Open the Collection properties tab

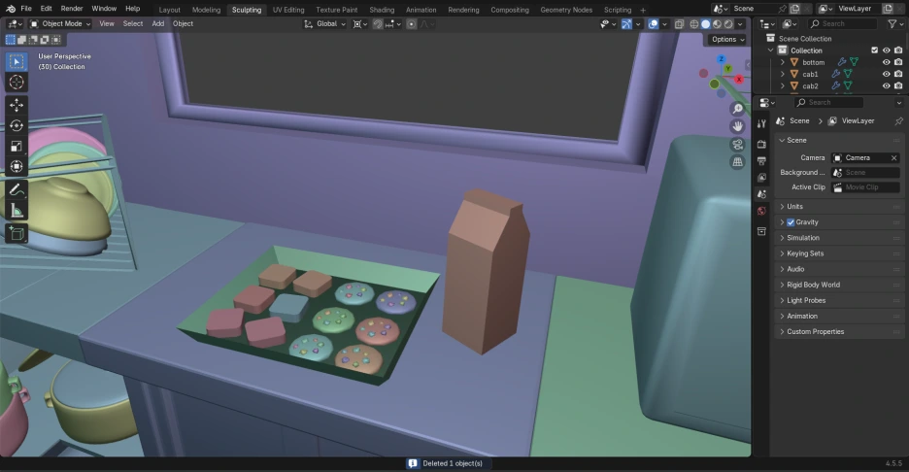[x=761, y=231]
